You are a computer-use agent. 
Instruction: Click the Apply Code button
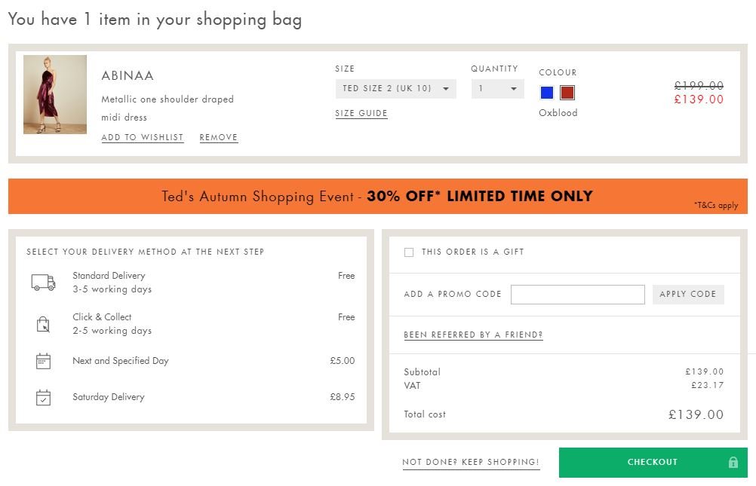click(x=688, y=295)
